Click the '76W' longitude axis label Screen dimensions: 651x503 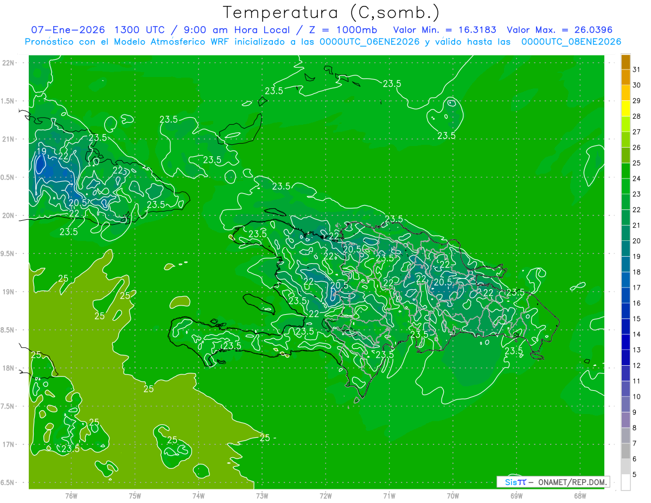tap(71, 496)
